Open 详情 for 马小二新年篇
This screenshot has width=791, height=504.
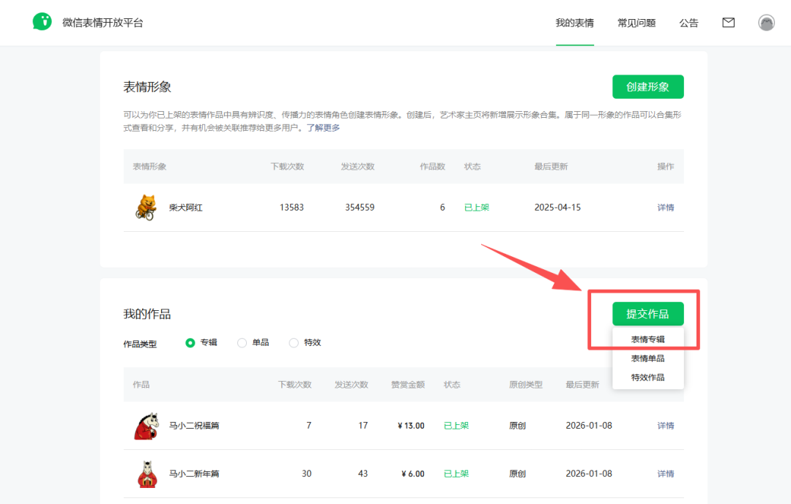665,474
